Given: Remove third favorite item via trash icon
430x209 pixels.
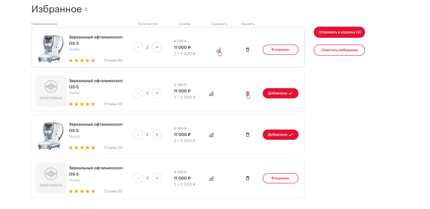Looking at the screenshot, I should coord(248,135).
